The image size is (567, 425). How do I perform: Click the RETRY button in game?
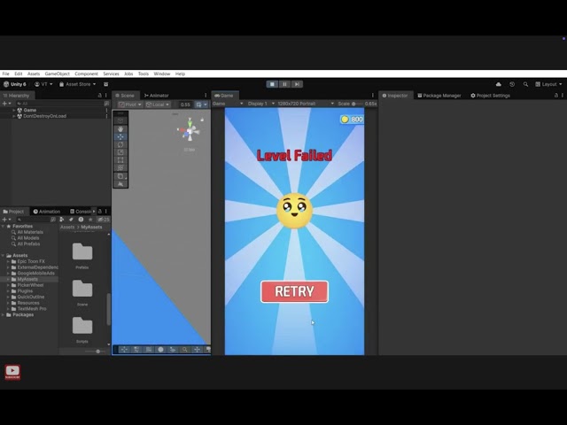click(x=294, y=291)
